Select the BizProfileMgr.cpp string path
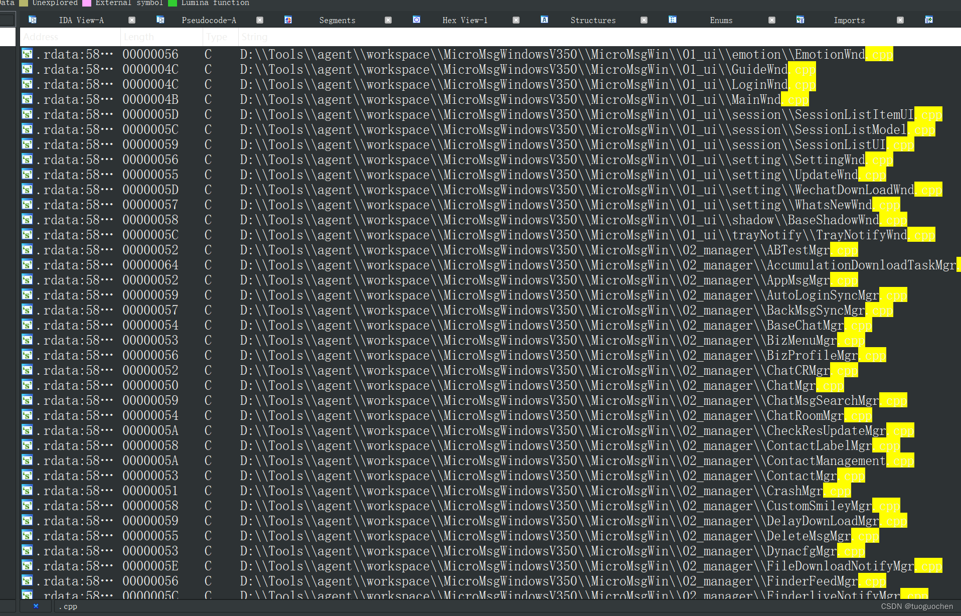Screen dimensions: 961x616 (563, 355)
